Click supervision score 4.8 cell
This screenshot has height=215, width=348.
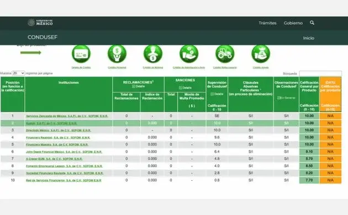[217, 159]
